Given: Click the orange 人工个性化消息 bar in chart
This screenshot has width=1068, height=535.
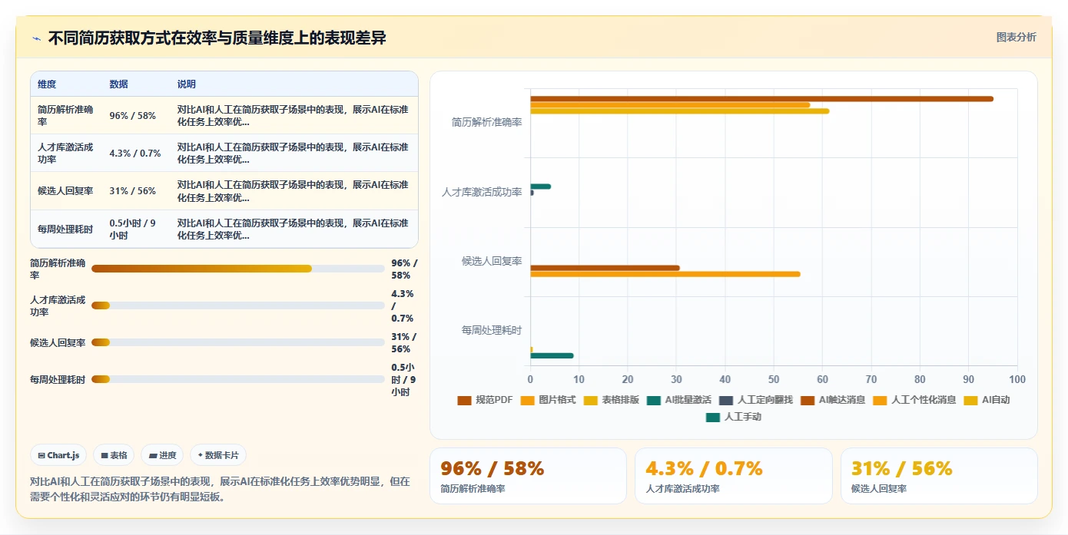Looking at the screenshot, I should coord(665,274).
